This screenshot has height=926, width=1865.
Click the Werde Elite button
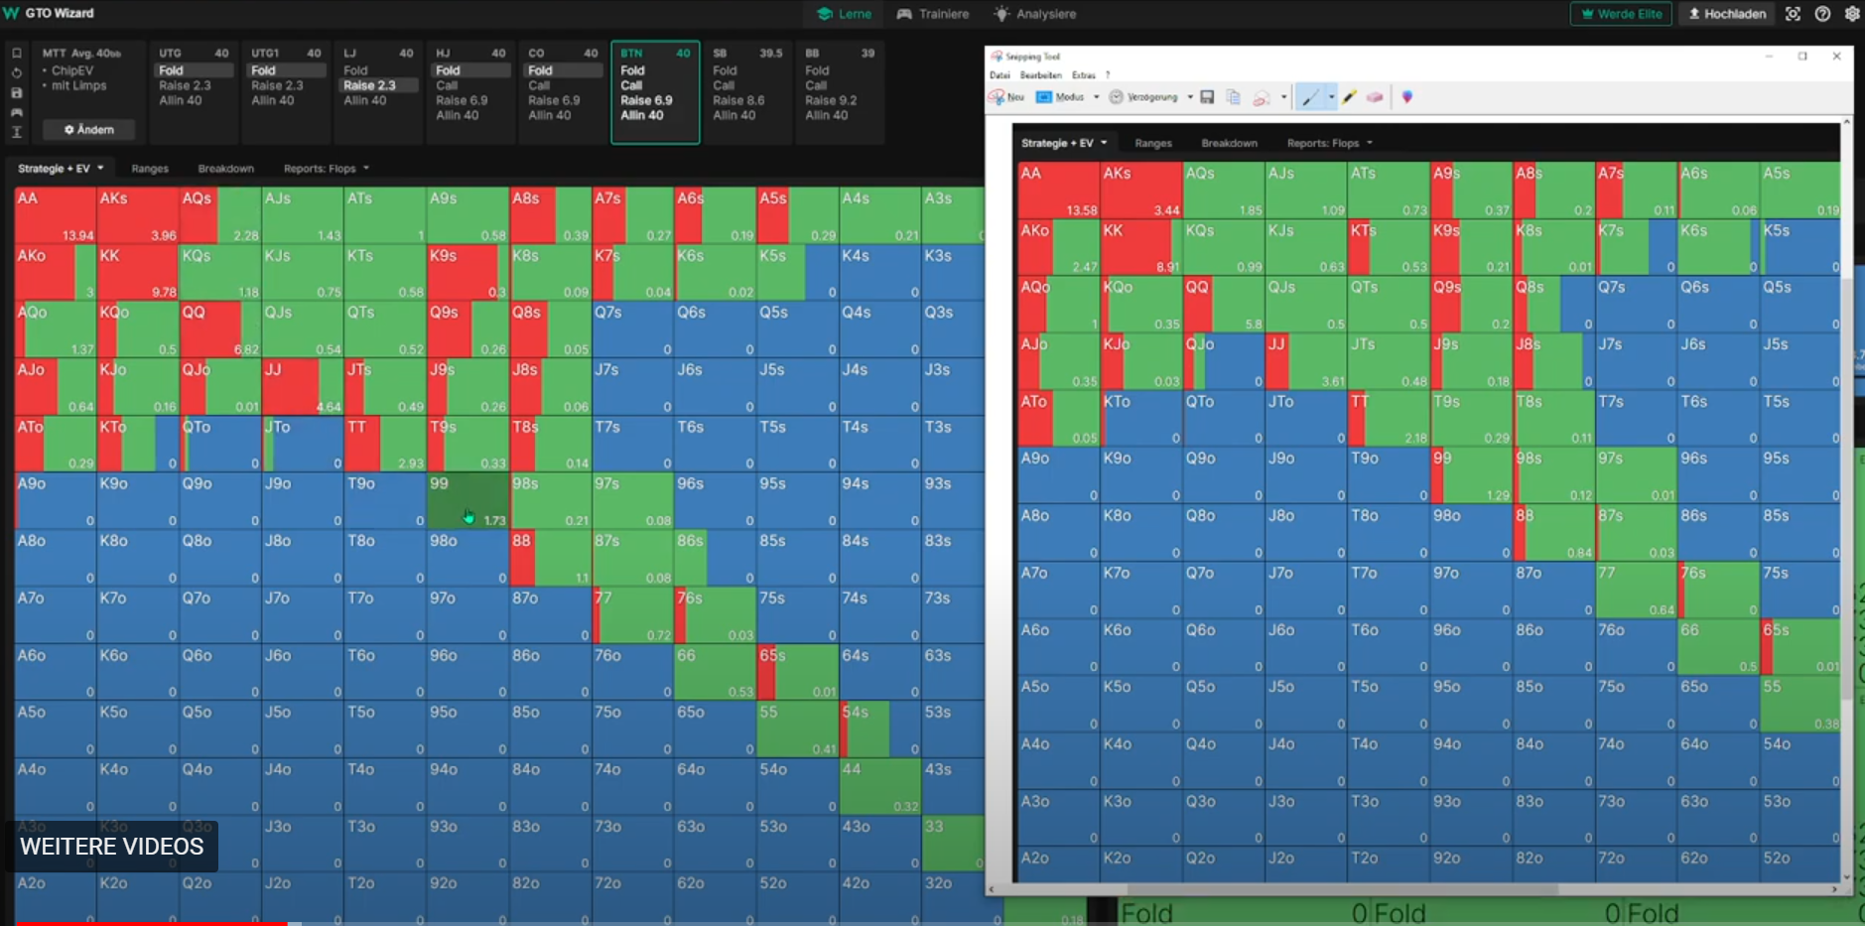[x=1621, y=14]
